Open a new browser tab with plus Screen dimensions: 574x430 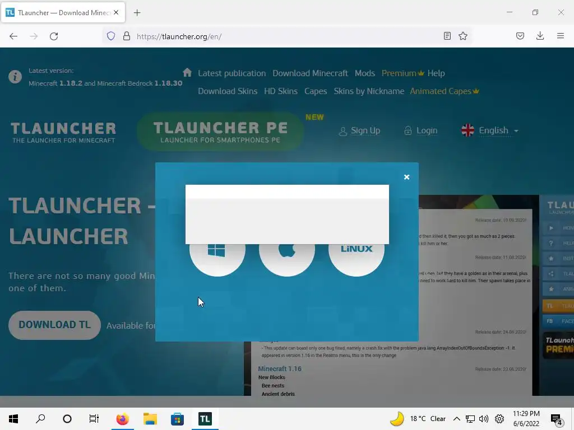(x=137, y=13)
